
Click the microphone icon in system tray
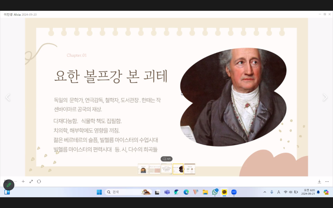(x=272, y=192)
